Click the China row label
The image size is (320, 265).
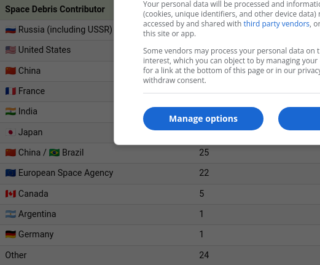coord(29,71)
